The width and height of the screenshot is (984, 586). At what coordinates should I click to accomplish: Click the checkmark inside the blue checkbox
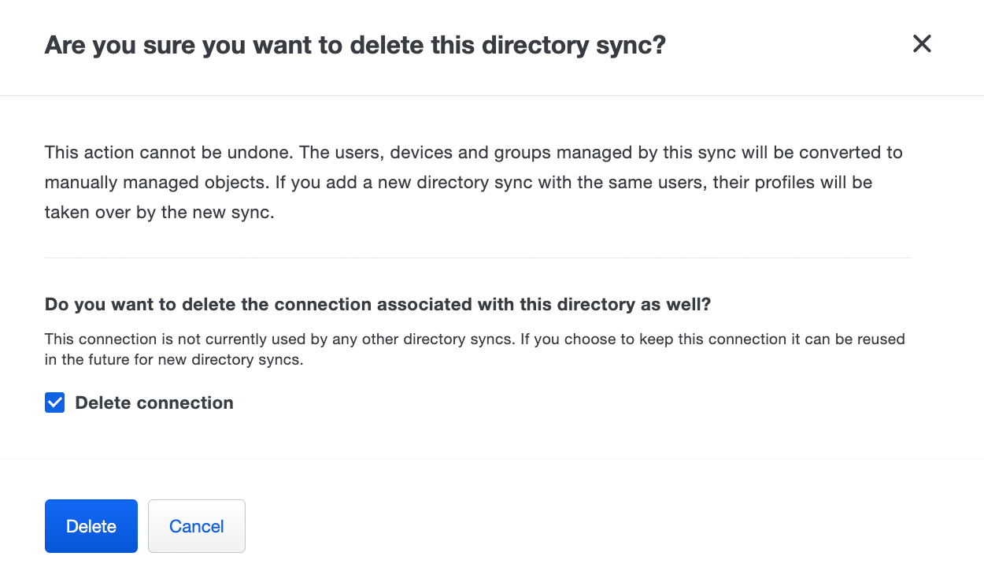click(x=54, y=402)
